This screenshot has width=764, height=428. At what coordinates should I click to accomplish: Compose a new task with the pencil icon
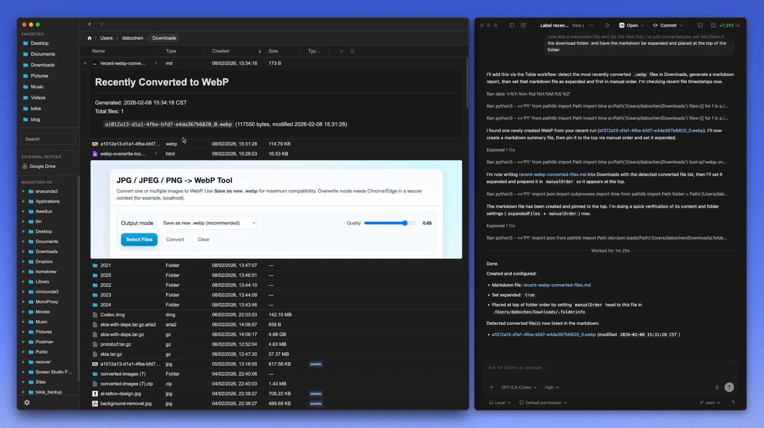(x=523, y=25)
